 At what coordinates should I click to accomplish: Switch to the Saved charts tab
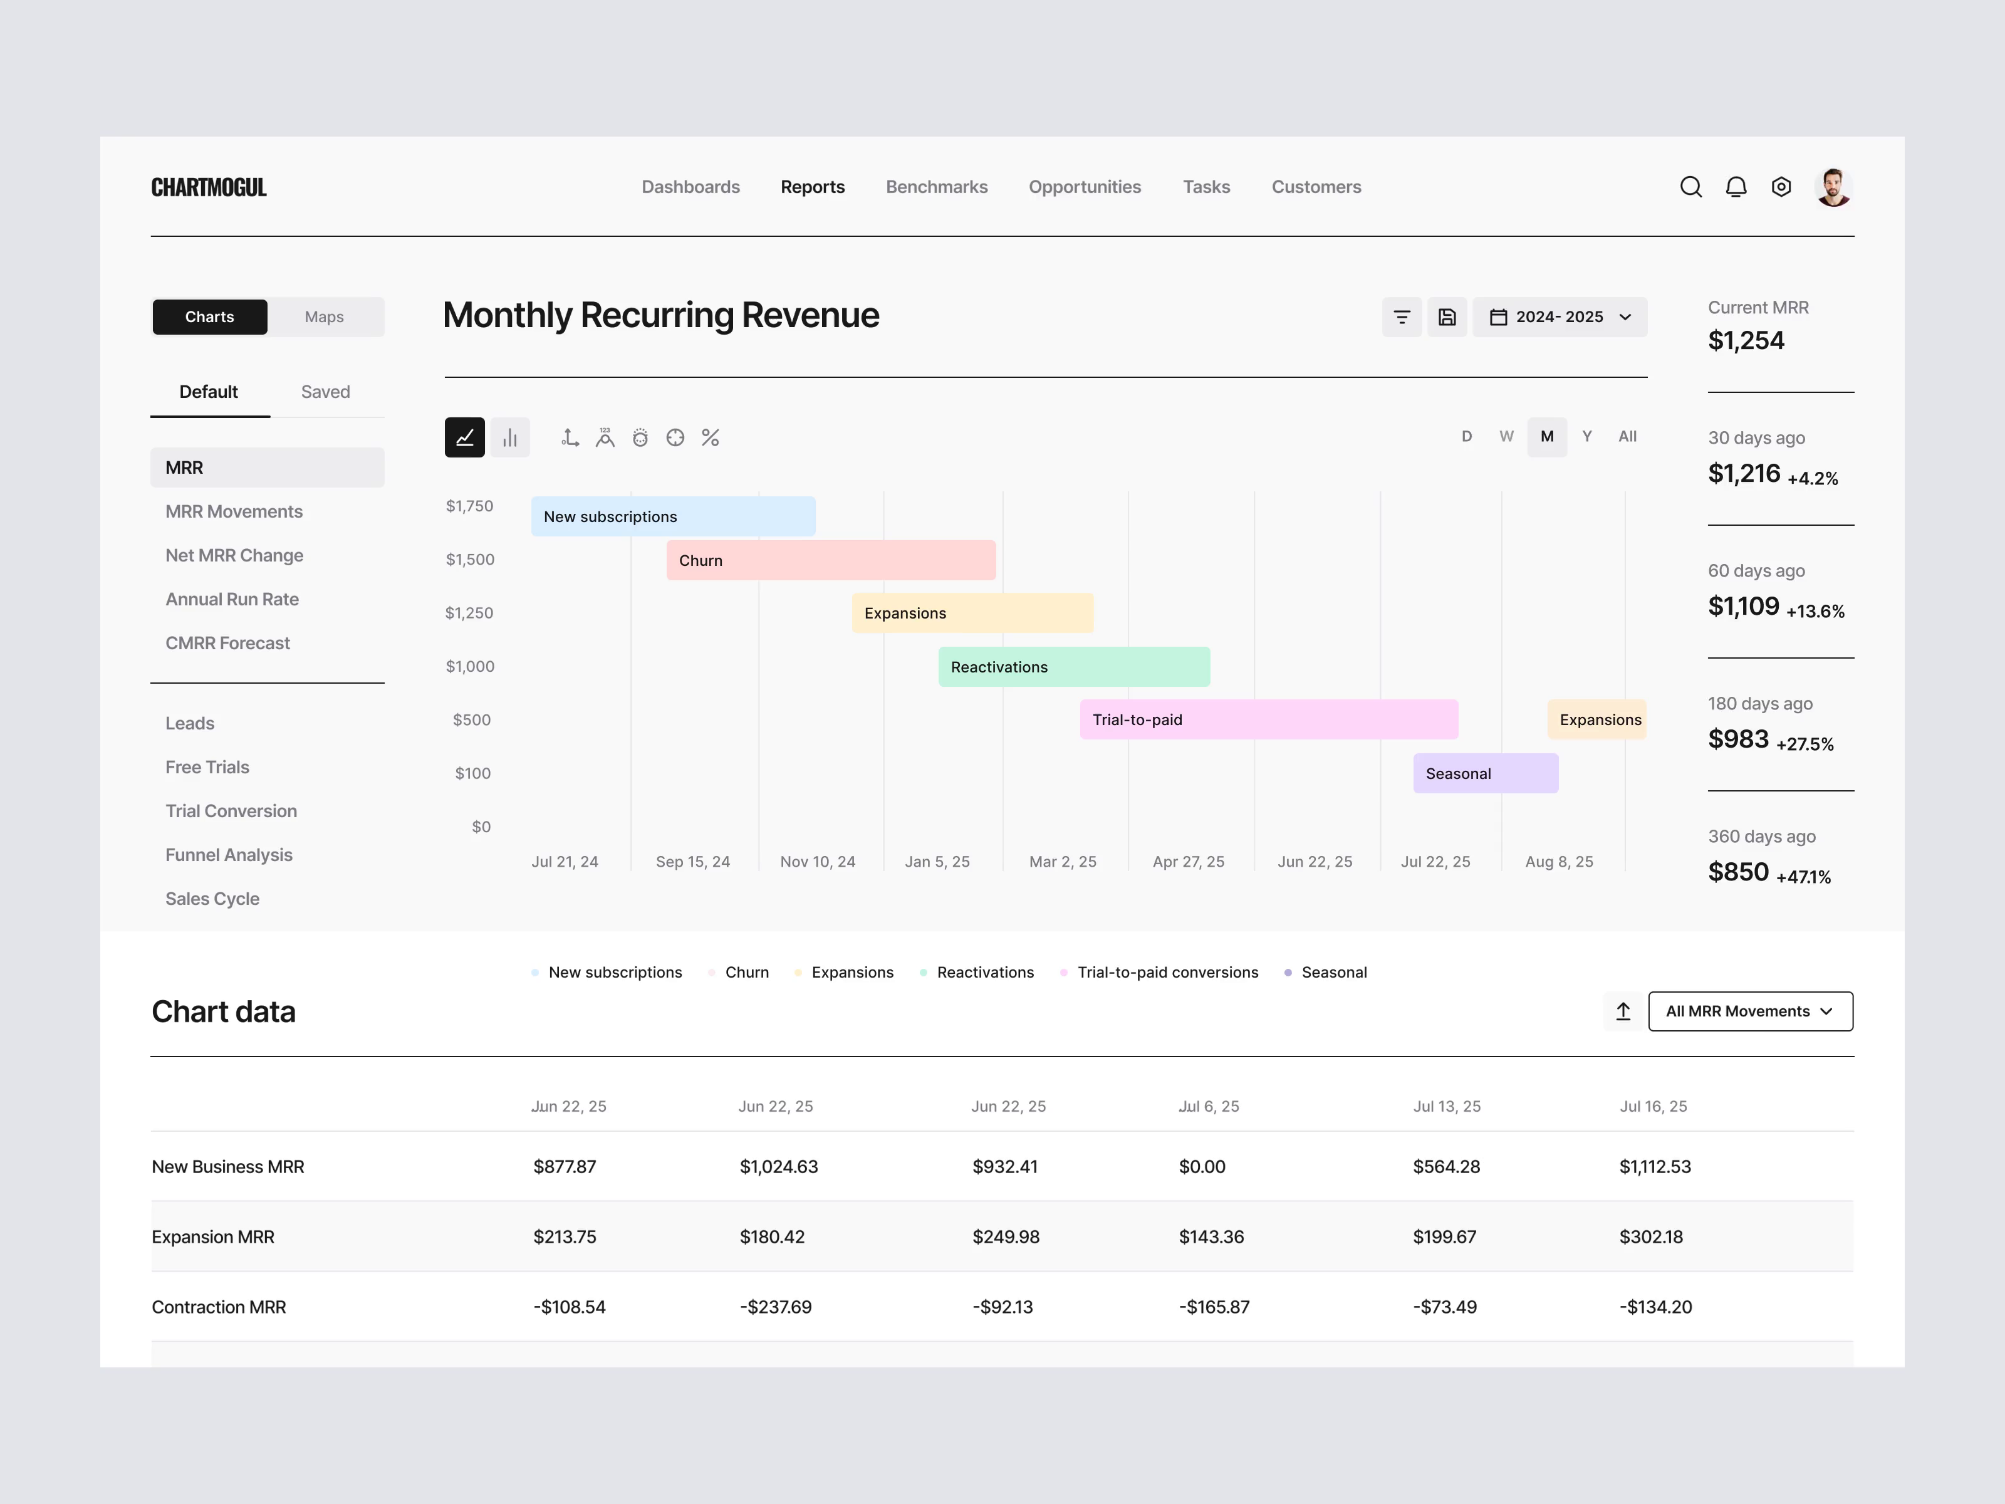point(325,392)
